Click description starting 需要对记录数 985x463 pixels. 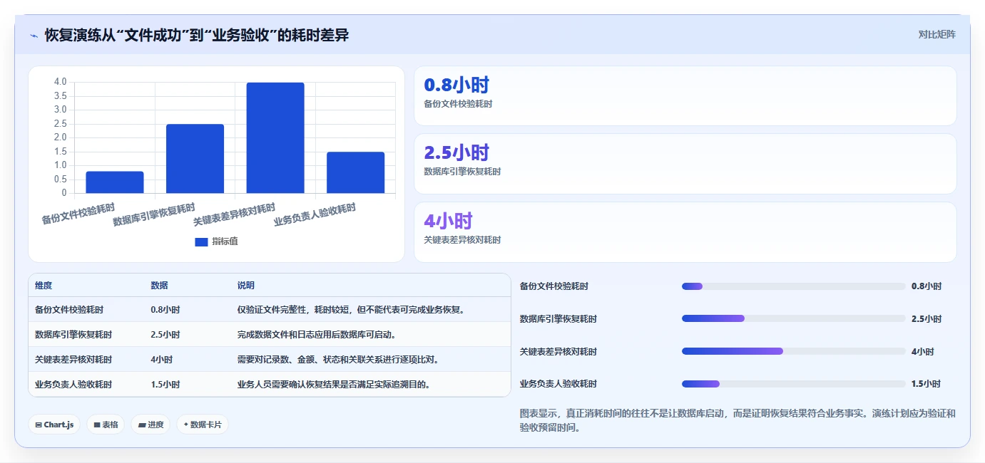(339, 360)
